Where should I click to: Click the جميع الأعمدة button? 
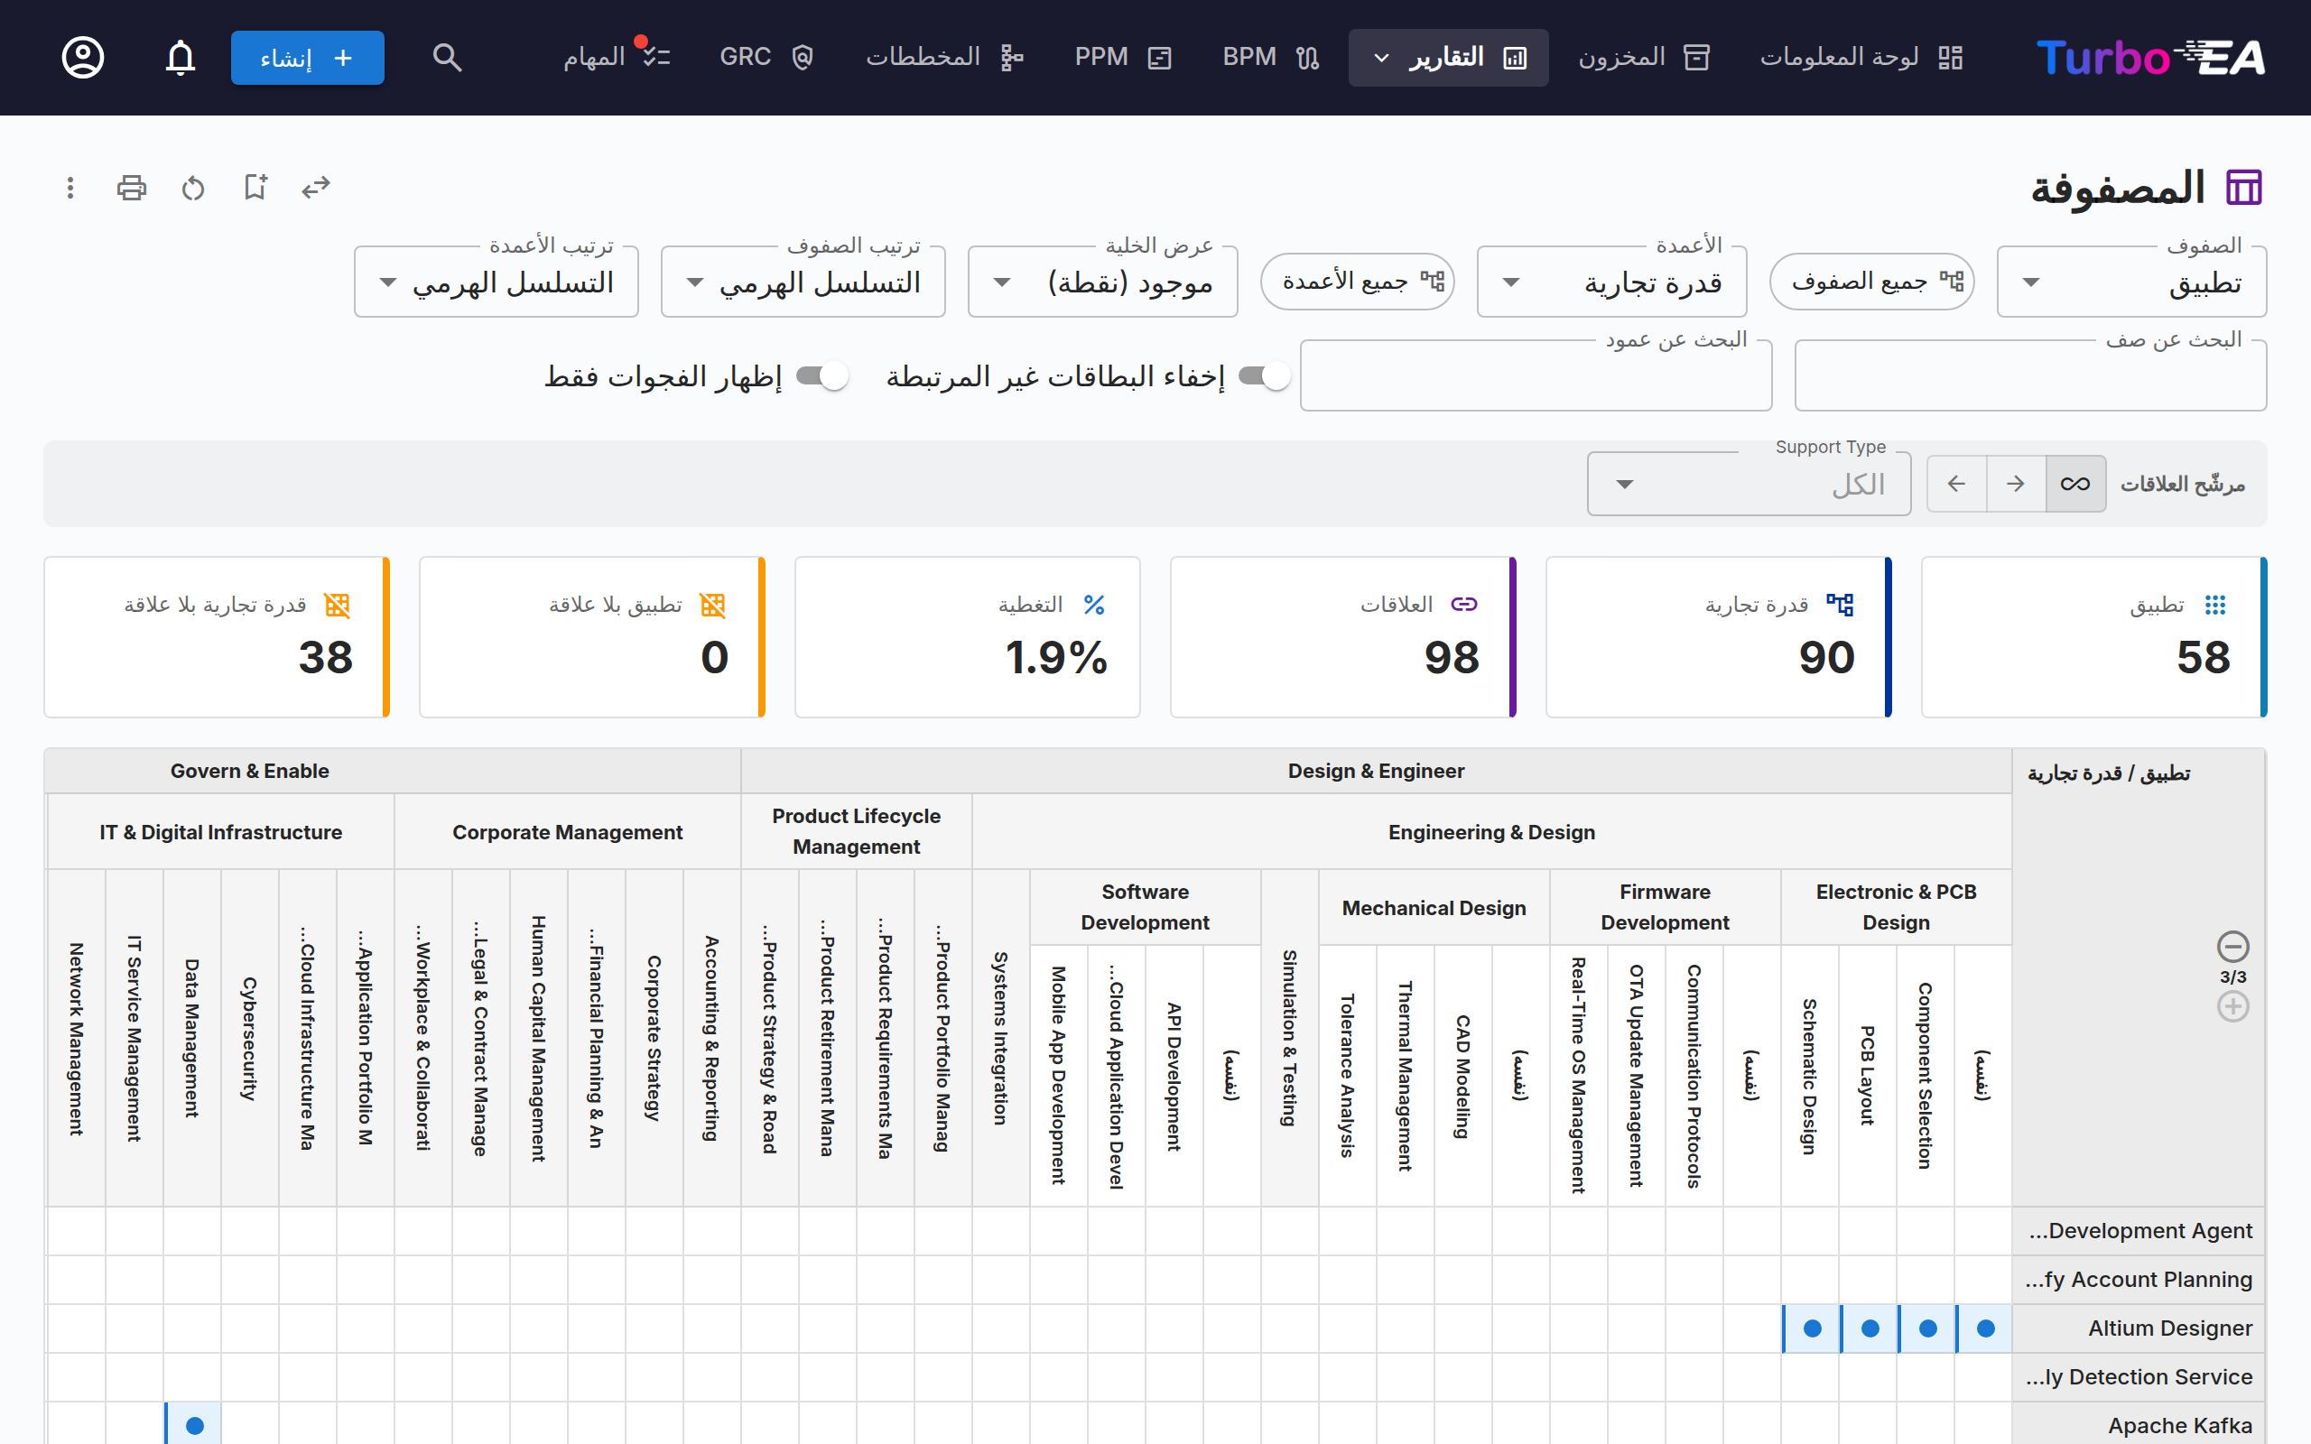tap(1358, 282)
